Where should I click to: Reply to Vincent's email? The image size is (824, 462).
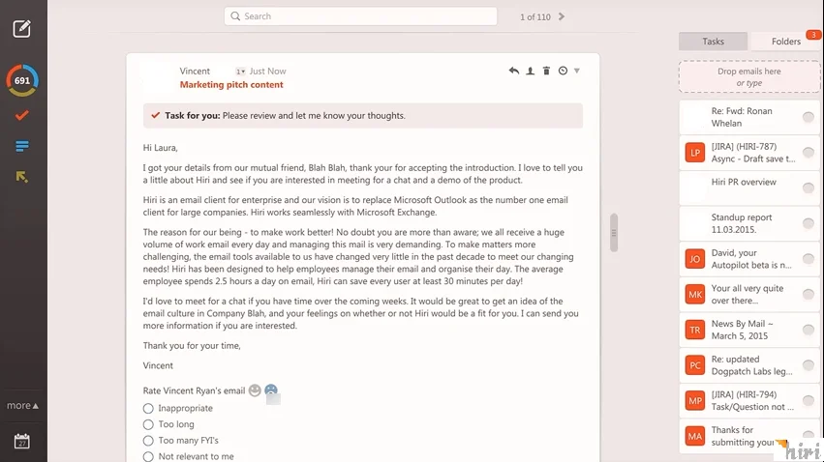coord(513,71)
